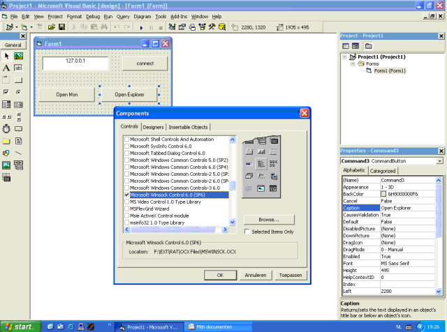Select the OptionButton tool in toolbox
The height and width of the screenshot is (332, 447).
pos(19,92)
